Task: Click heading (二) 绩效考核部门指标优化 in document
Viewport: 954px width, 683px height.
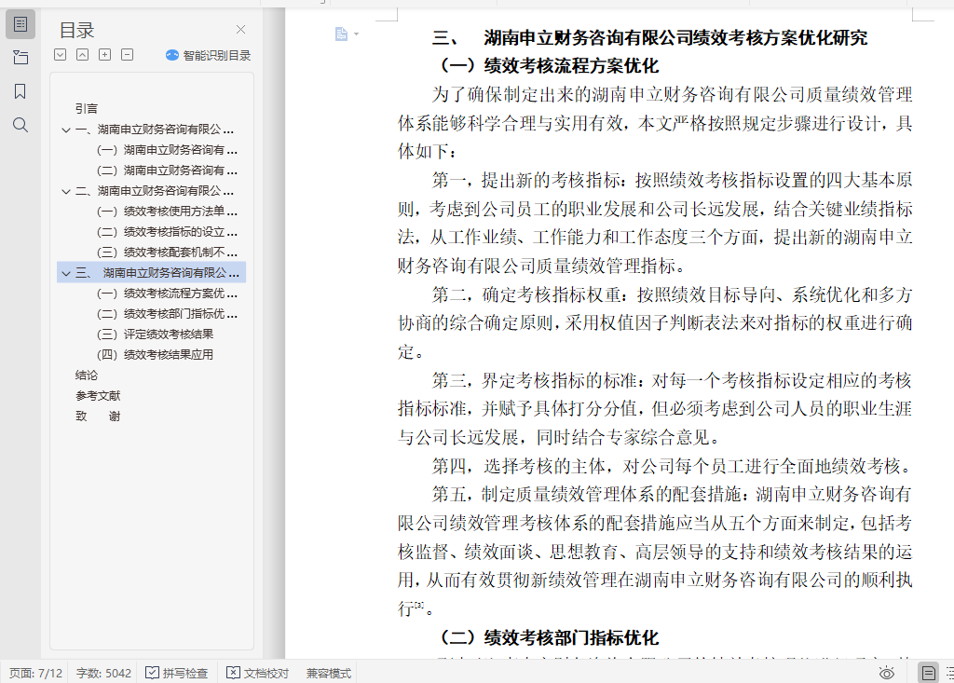Action: tap(550, 638)
